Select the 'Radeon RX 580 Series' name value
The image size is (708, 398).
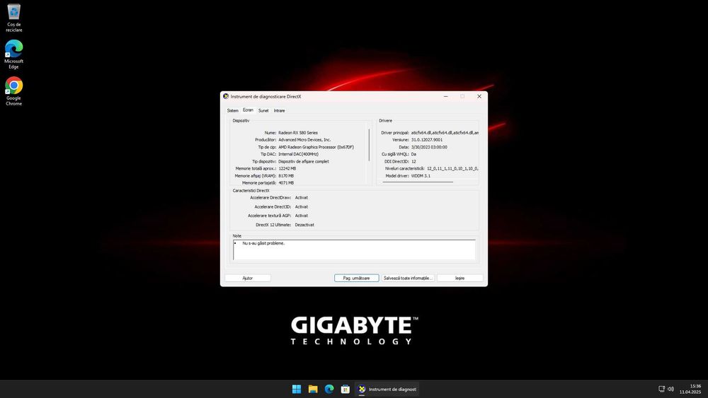[298, 132]
